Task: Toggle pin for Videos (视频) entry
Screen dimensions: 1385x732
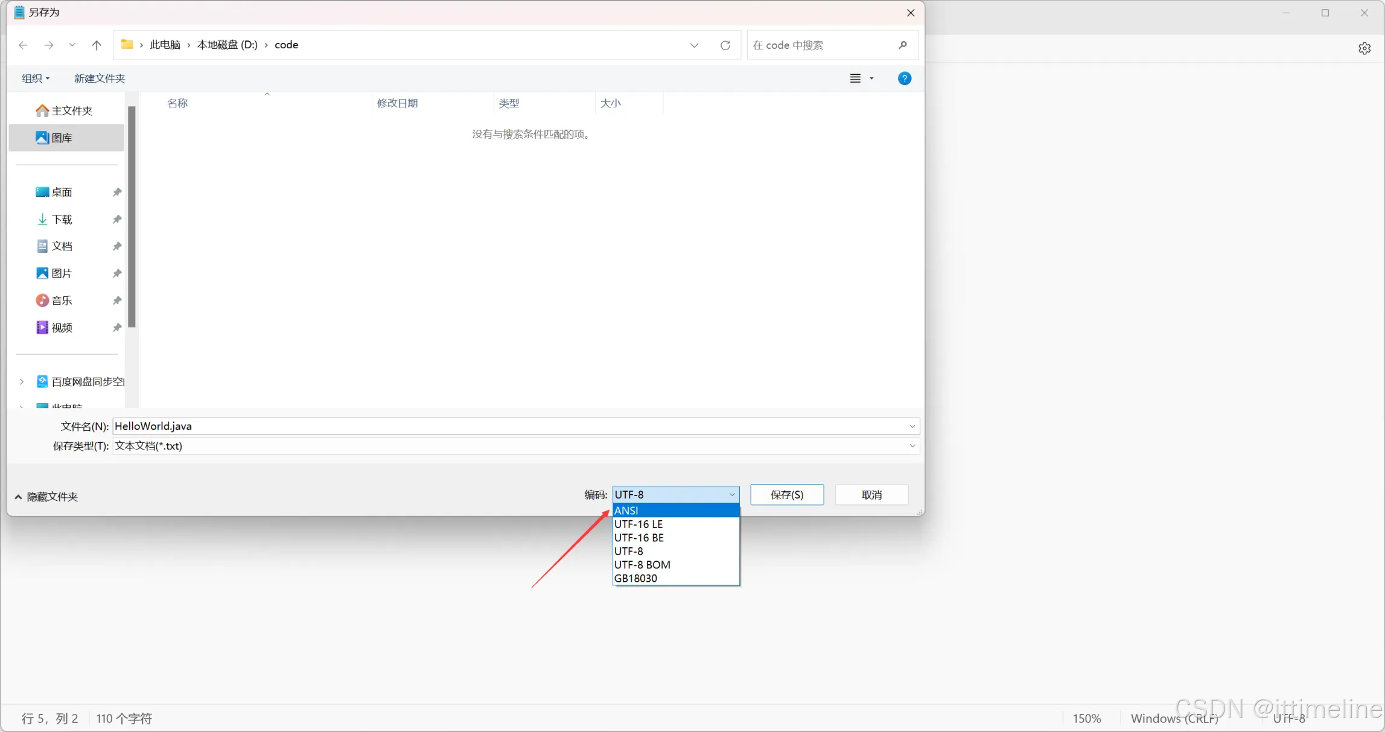Action: [x=117, y=328]
